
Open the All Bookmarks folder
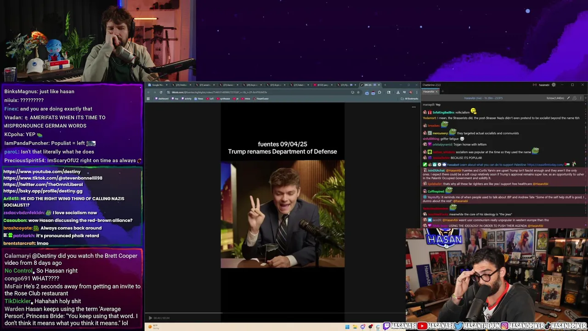tap(409, 98)
